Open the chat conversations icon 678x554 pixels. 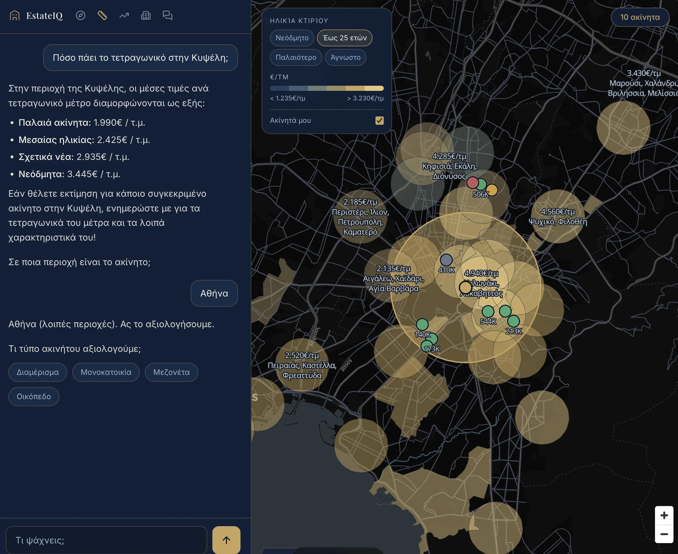click(x=168, y=15)
